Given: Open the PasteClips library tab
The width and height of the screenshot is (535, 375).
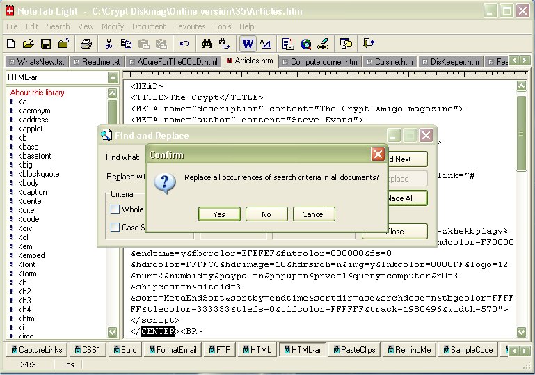Looking at the screenshot, I should pos(354,350).
